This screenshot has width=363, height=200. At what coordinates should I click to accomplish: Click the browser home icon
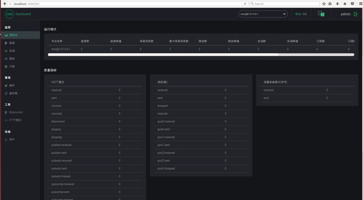[345, 4]
